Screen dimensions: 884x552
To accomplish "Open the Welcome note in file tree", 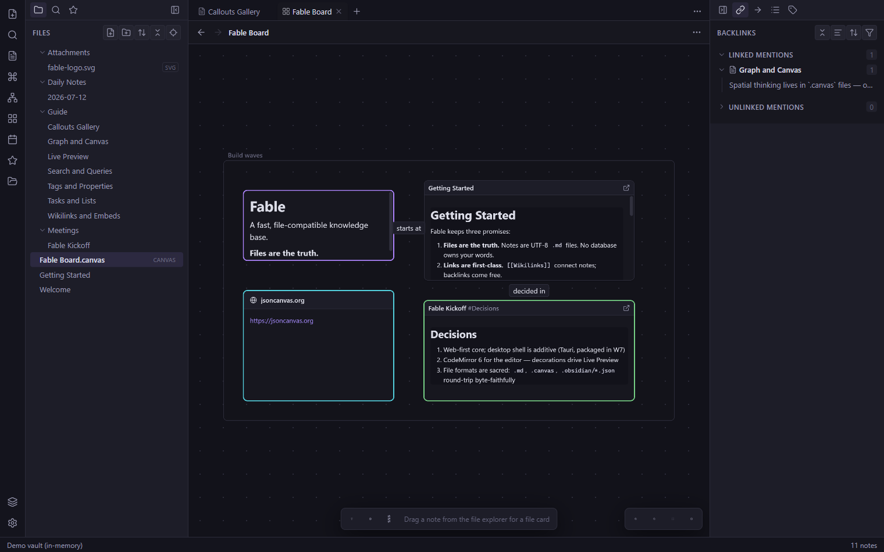I will [x=108, y=289].
